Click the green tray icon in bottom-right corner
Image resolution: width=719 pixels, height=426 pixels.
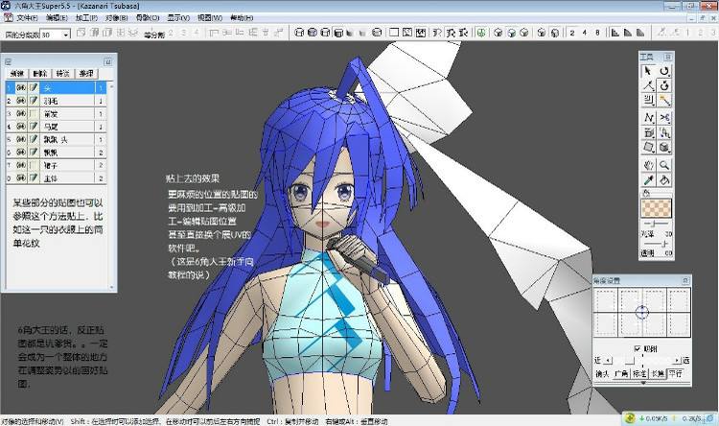click(630, 418)
